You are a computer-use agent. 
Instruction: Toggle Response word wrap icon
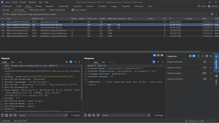tap(154, 62)
